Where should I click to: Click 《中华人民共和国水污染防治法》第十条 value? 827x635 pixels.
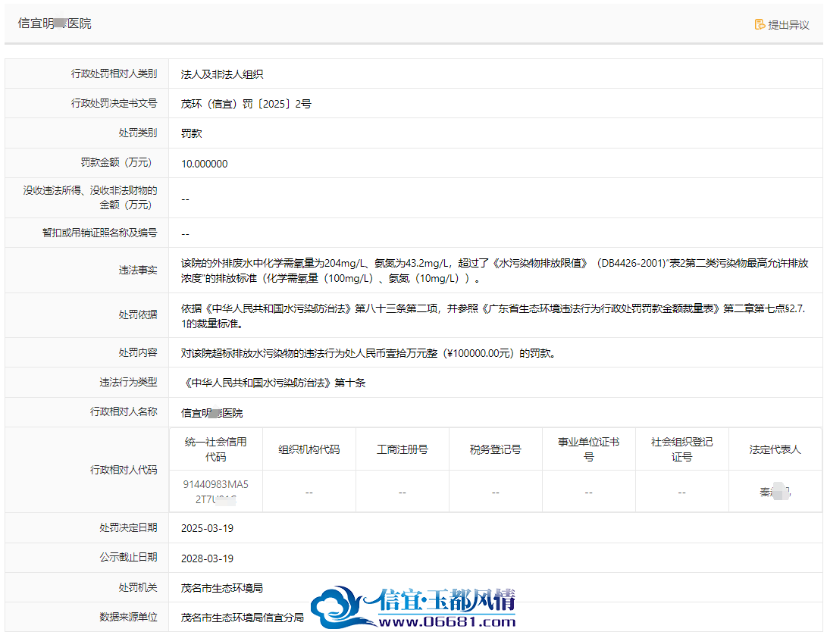(x=273, y=383)
